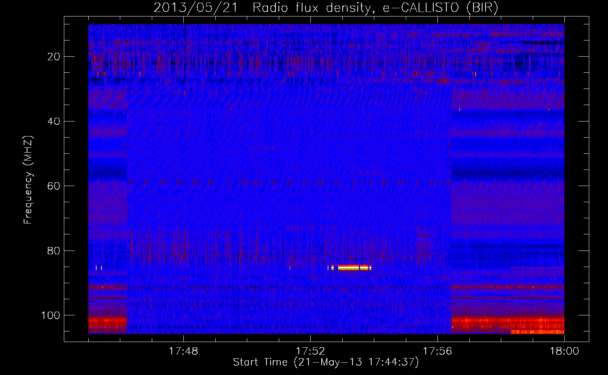Screen dimensions: 608x375
Task: Click the bright white-yellow burst near 85 MHz
Action: 354,267
